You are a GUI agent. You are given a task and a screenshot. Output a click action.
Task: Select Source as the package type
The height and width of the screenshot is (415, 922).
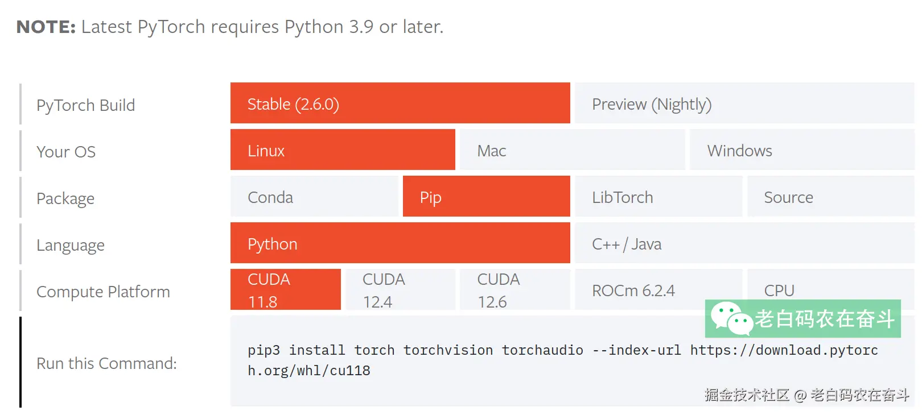(x=830, y=197)
